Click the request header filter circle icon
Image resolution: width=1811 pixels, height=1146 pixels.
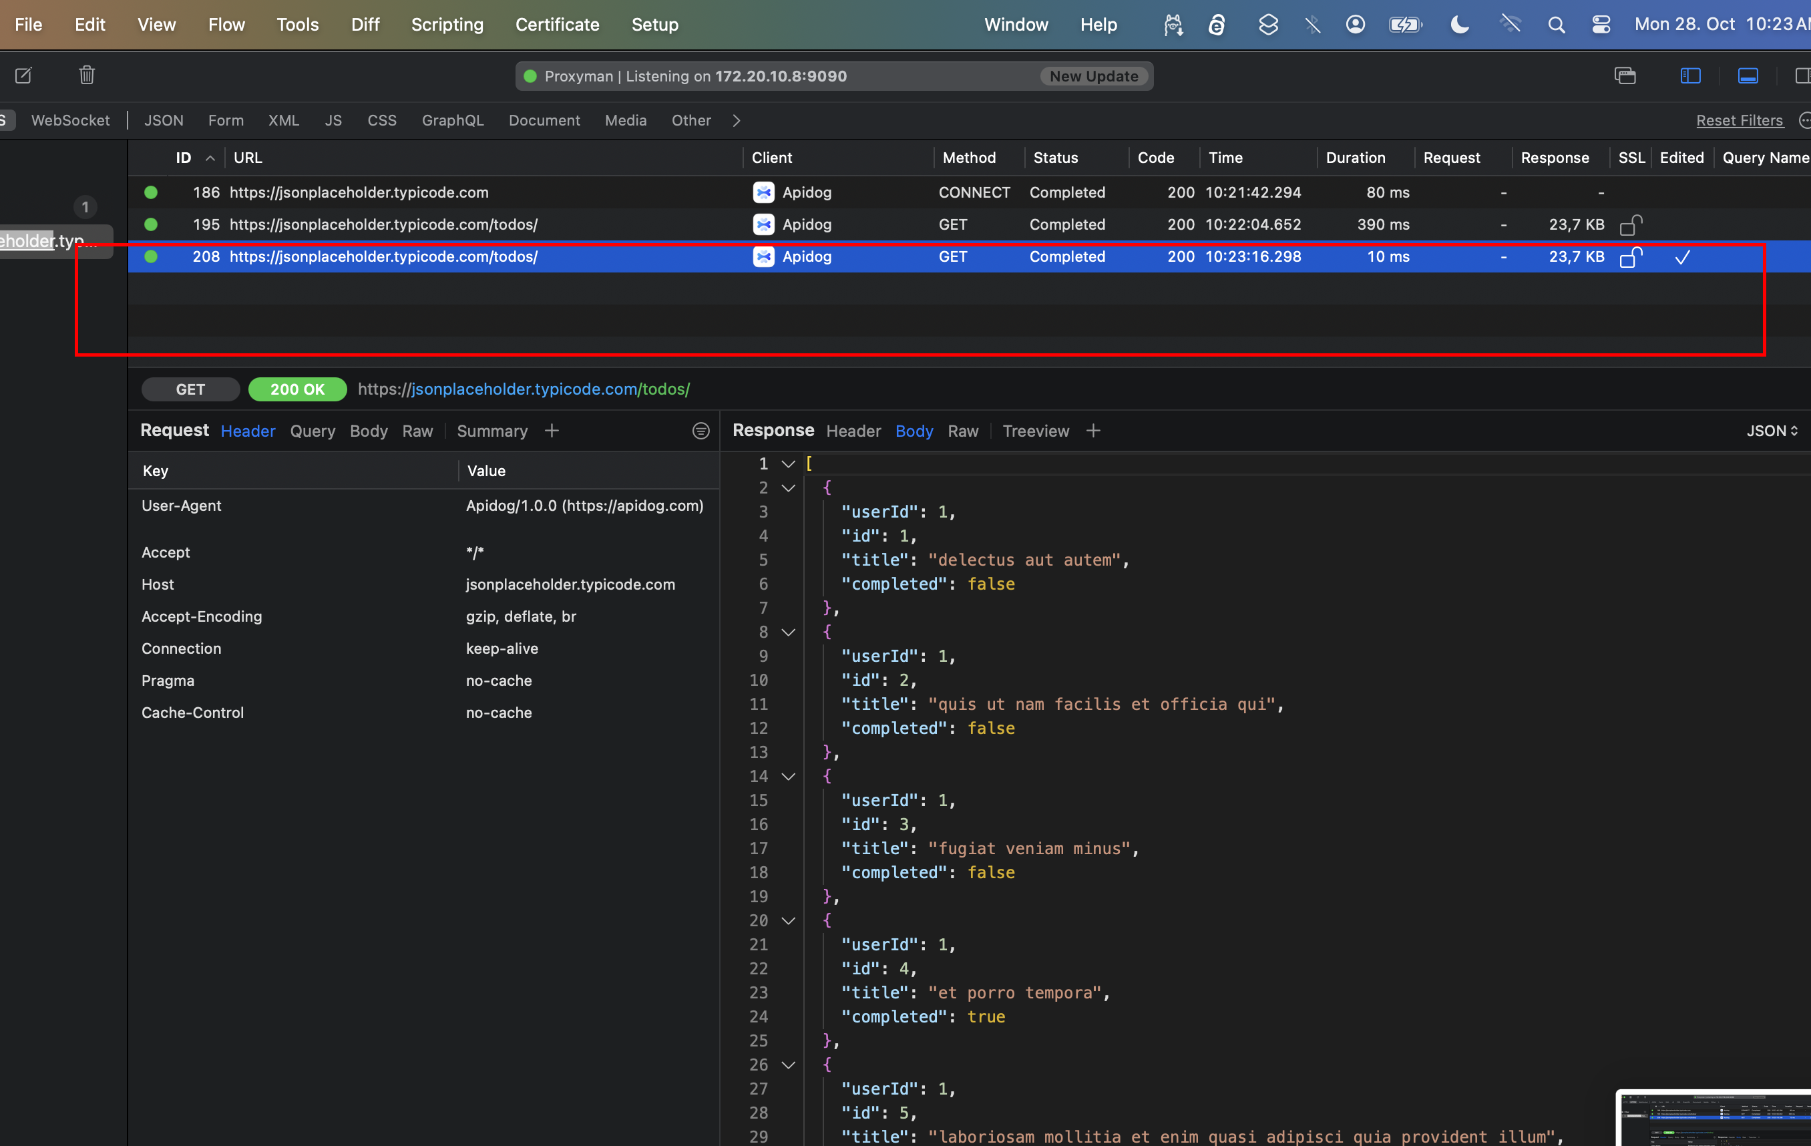tap(700, 431)
